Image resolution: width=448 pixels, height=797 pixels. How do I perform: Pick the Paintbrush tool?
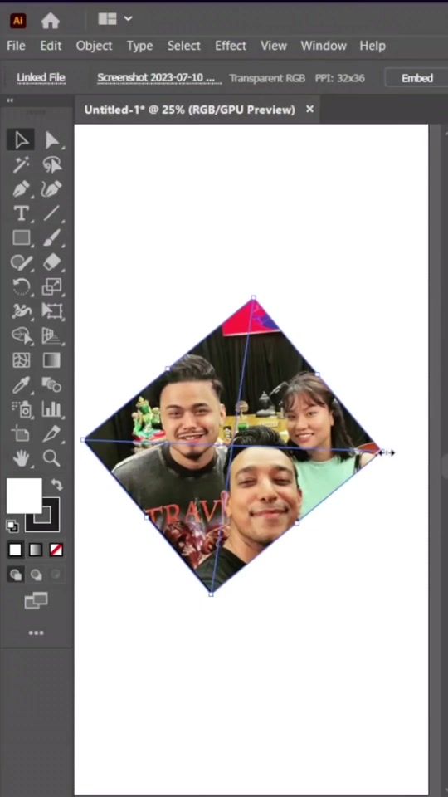click(x=51, y=237)
